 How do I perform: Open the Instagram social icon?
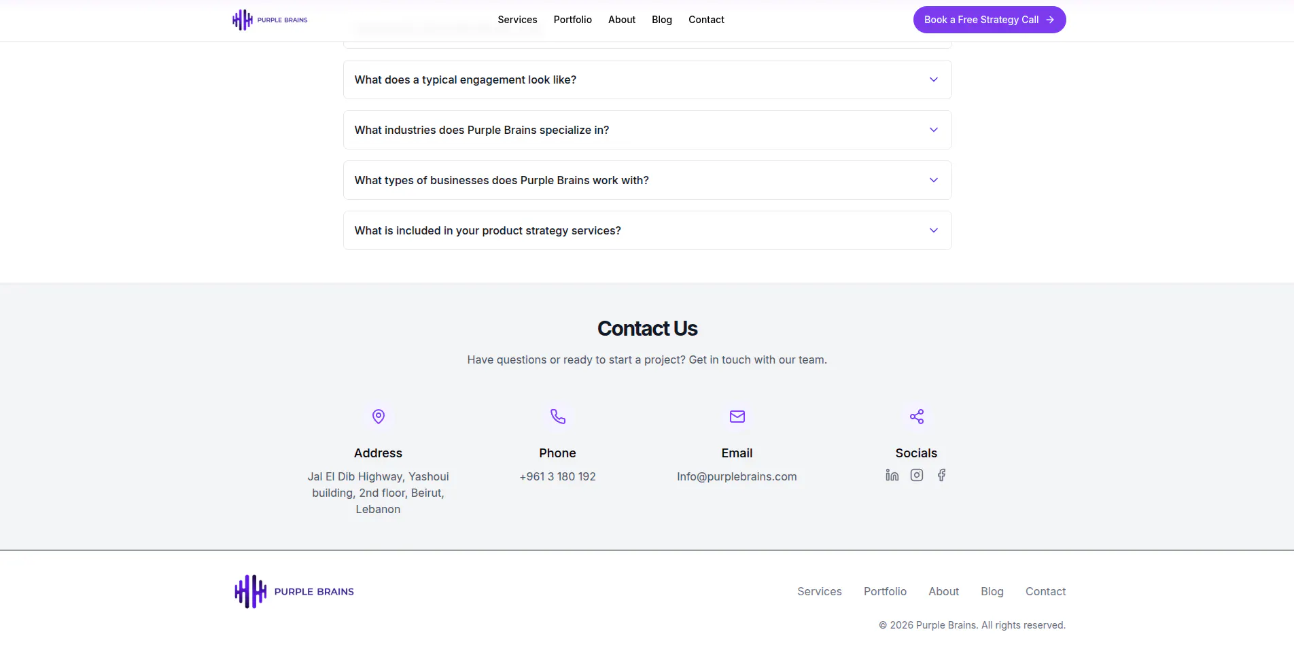coord(917,475)
